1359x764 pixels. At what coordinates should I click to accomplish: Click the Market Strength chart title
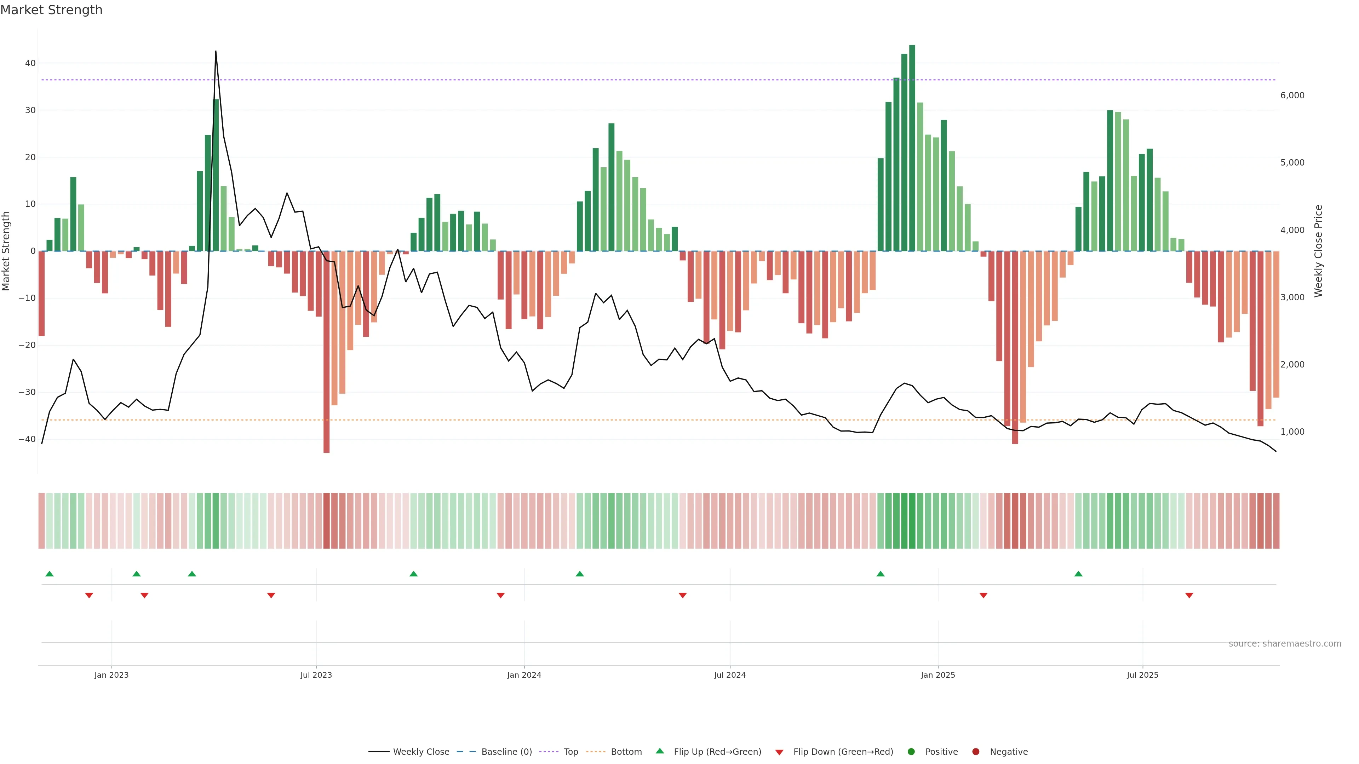[x=51, y=10]
